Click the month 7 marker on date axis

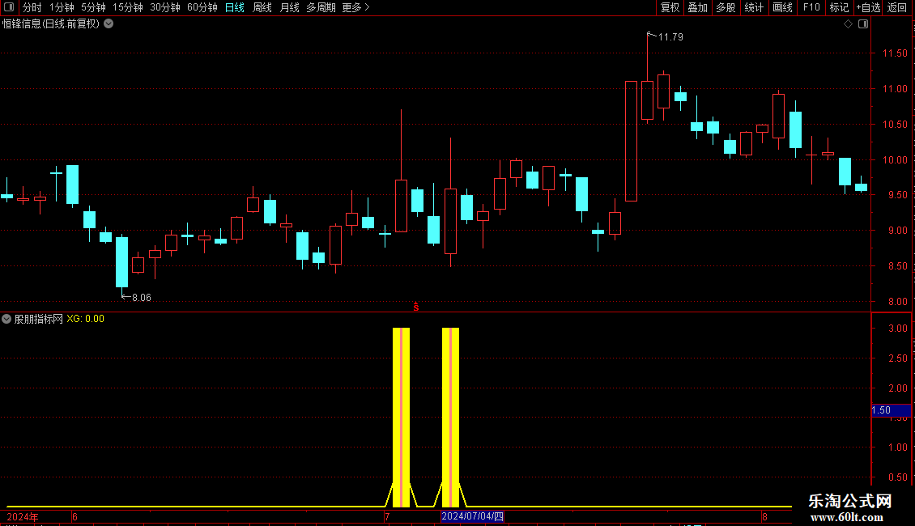[387, 516]
